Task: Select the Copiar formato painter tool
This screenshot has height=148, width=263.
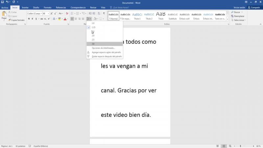Action: (x=16, y=20)
